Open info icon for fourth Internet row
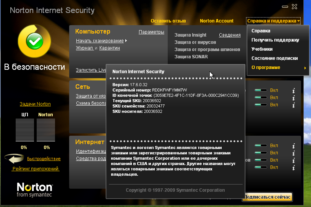Image resolution: width=311 pixels, height=207 pixels. (x=293, y=168)
